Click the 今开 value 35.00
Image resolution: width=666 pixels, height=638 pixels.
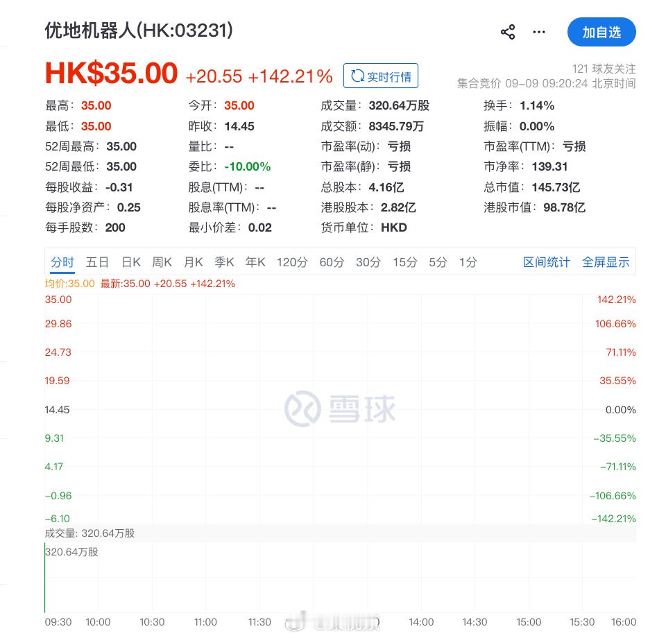(239, 105)
